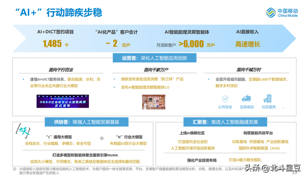Click the 应急响应 ambulance icon
This screenshot has height=177, width=306.
(246, 98)
